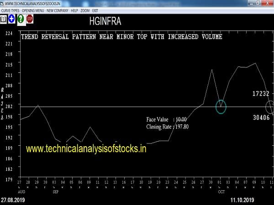Click the yellow technicalanalysisofstocks.in website link

86,149
